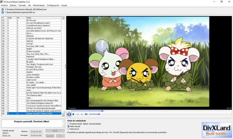Screen dimensions: 233x139
Task: Select 'Presionar botón Aplicar (recomendado)' mode
Action: (x=68, y=124)
